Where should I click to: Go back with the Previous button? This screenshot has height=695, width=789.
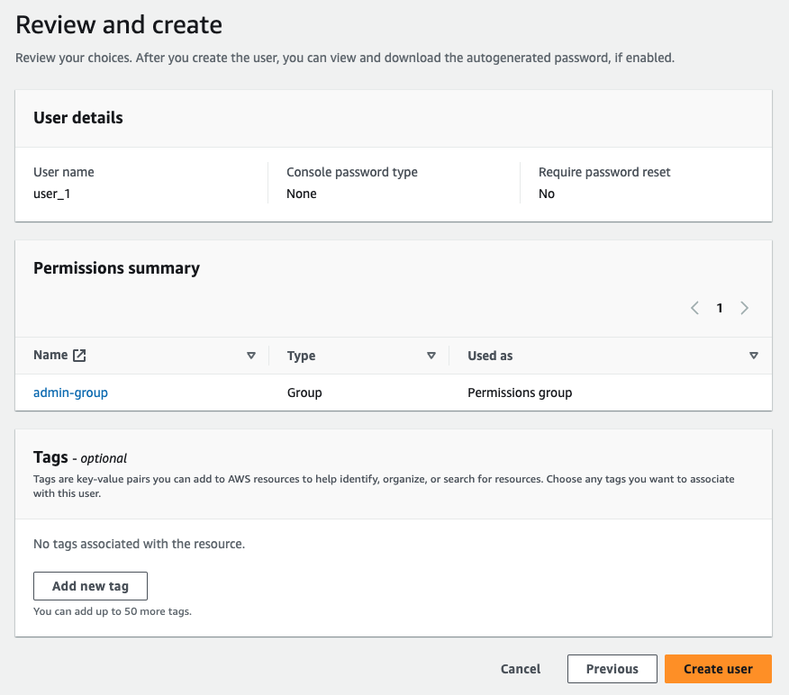tap(612, 669)
